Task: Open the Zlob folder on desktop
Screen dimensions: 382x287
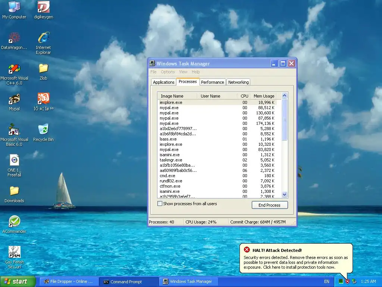Action: (43, 71)
